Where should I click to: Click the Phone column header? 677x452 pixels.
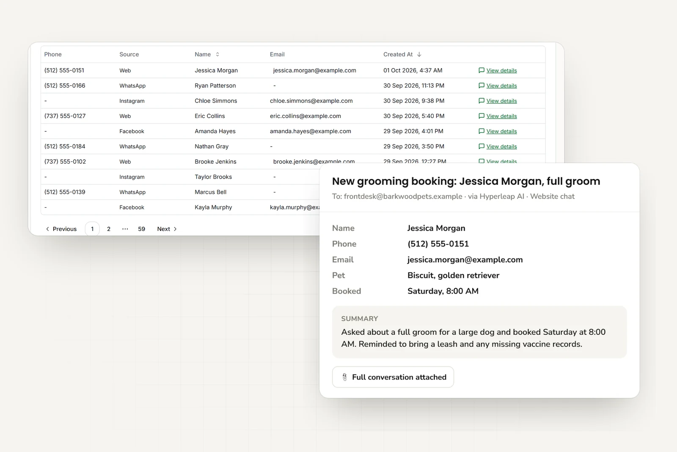click(53, 54)
